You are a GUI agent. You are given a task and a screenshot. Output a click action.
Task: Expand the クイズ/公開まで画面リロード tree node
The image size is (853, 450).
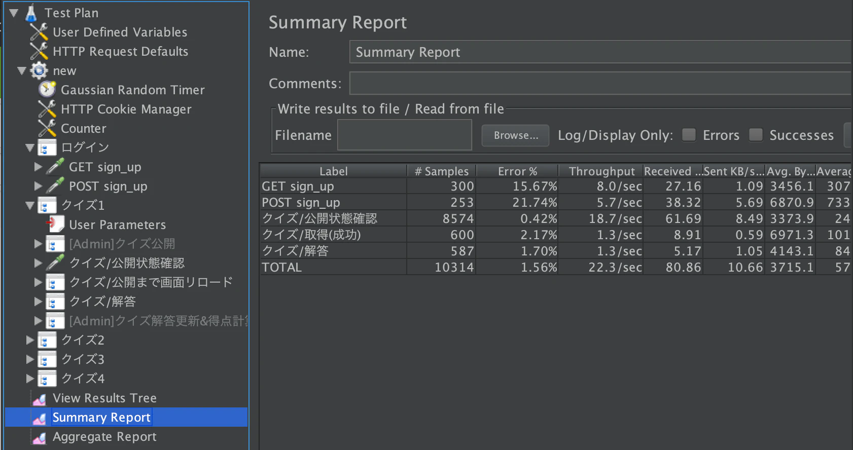38,282
